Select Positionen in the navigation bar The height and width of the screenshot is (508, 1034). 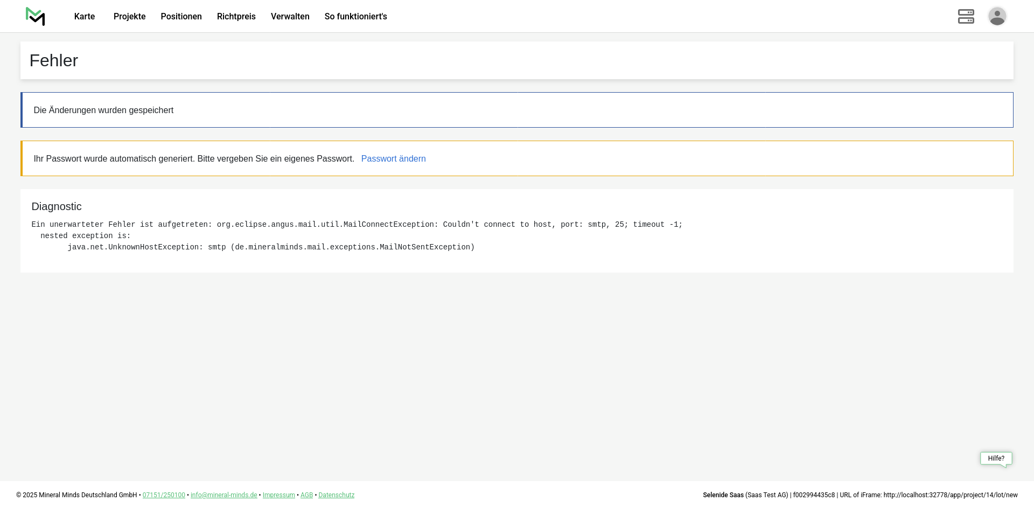click(181, 17)
